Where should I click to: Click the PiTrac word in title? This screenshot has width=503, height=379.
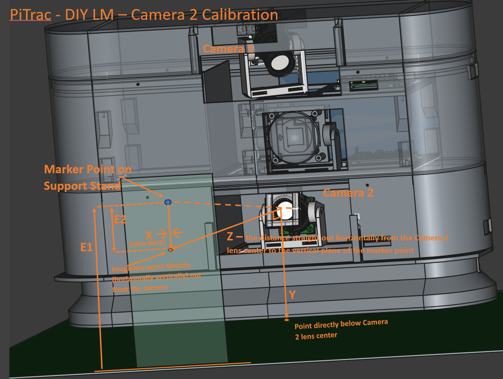[x=30, y=15]
